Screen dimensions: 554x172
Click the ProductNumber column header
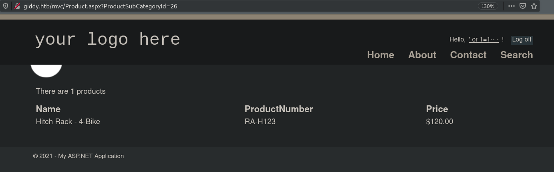pos(278,109)
